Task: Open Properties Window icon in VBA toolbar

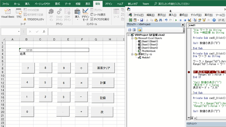Action: tap(200, 20)
